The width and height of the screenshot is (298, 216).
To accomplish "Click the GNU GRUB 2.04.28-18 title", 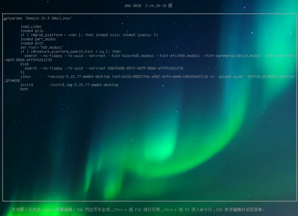I will (x=148, y=6).
